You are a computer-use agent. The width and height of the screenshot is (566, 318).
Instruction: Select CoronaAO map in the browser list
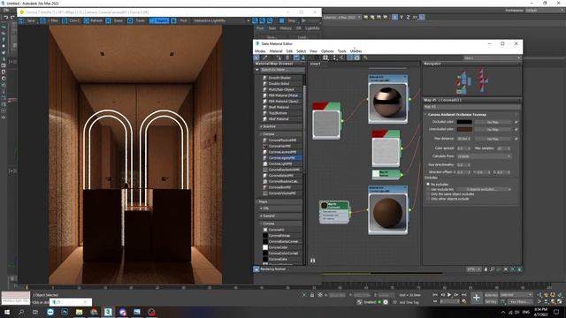277,230
